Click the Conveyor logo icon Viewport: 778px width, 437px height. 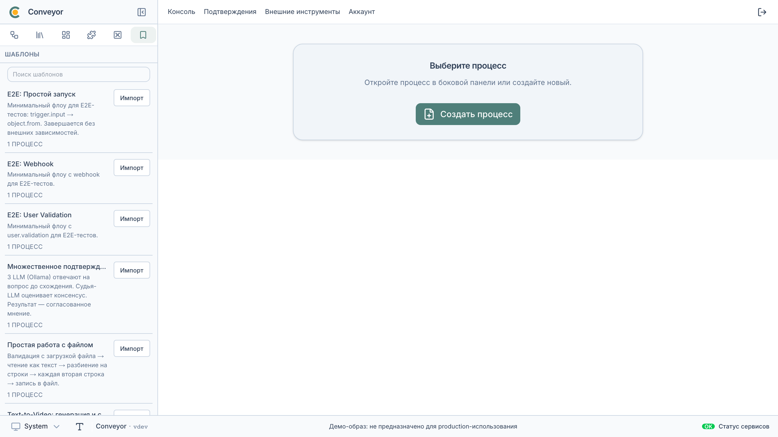point(15,12)
